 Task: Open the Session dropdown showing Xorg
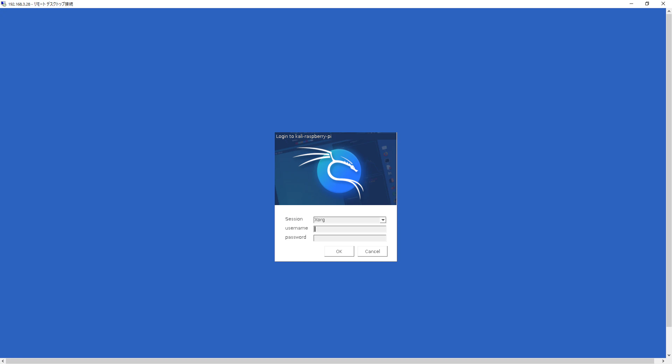click(350, 220)
